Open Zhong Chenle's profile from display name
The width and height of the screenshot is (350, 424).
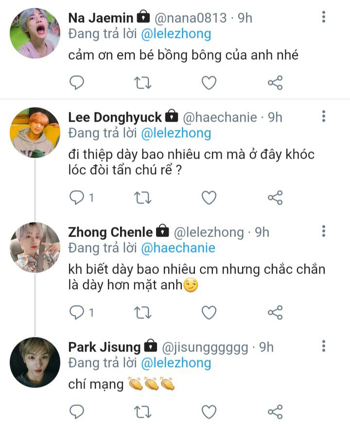pos(110,232)
